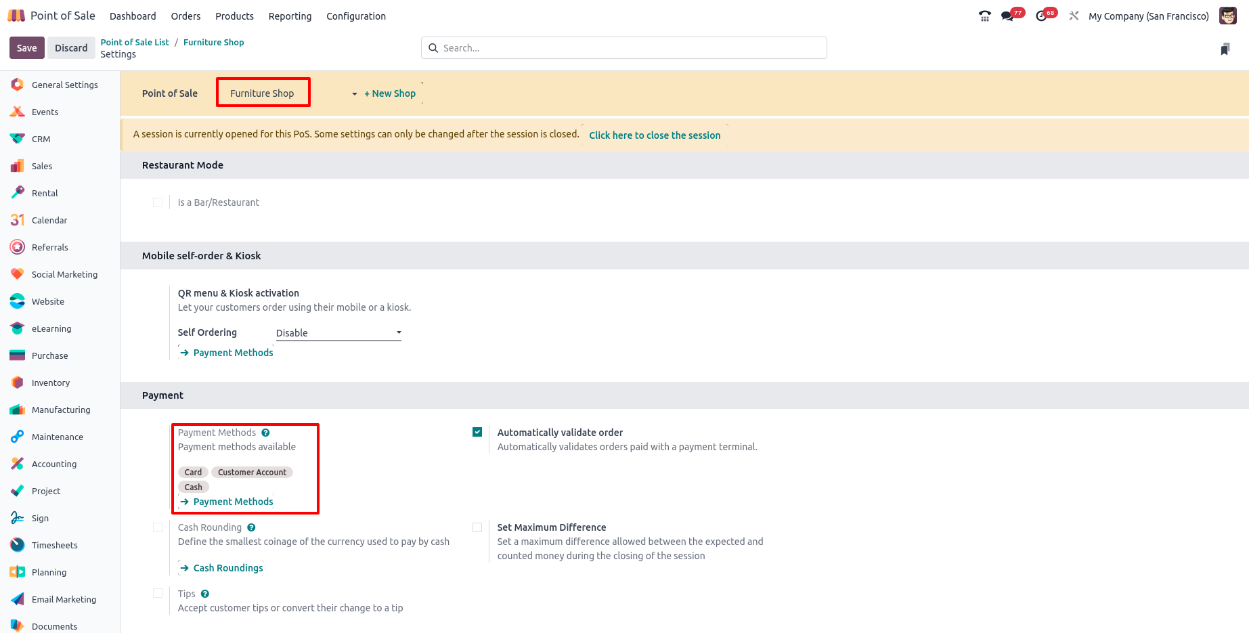Open the activities clock icon with 68 badge
The width and height of the screenshot is (1249, 633).
click(1041, 16)
